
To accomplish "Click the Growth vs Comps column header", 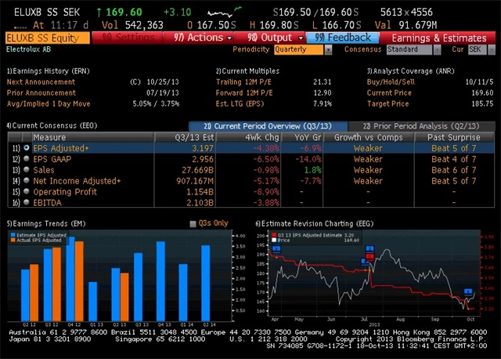I will [x=369, y=137].
